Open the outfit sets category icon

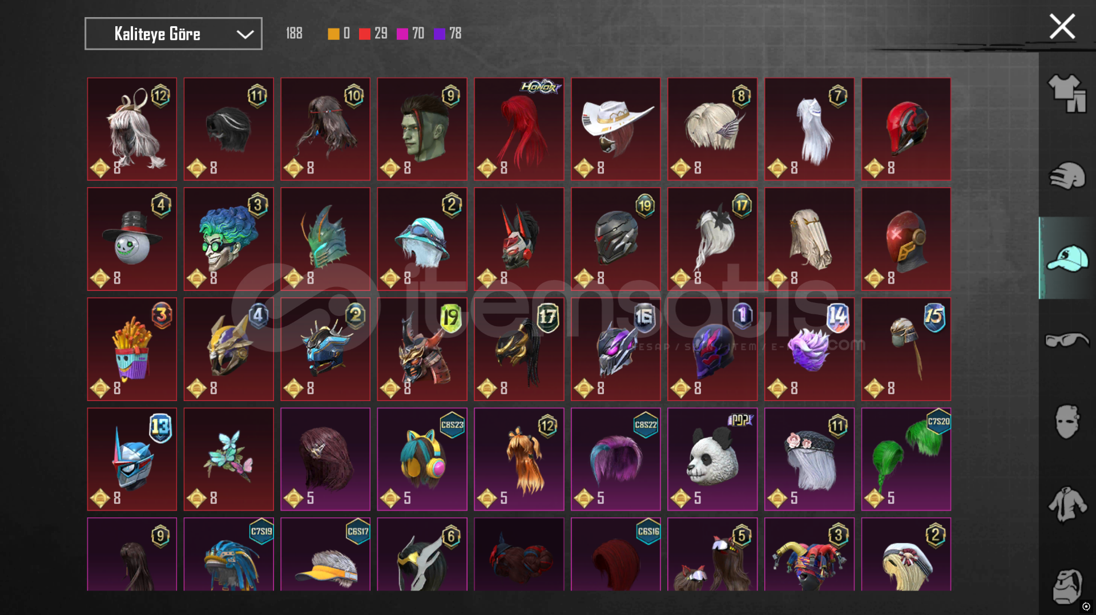(x=1067, y=94)
